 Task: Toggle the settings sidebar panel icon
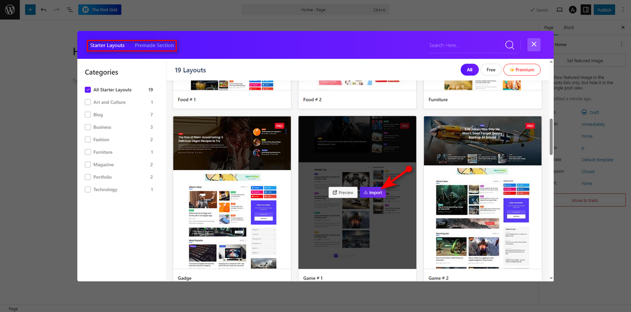pyautogui.click(x=585, y=10)
